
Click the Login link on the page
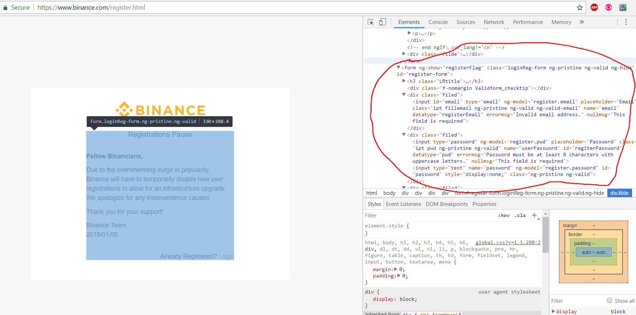tap(226, 256)
